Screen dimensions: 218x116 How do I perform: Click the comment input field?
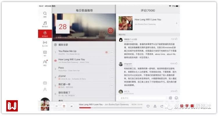tap(142, 98)
